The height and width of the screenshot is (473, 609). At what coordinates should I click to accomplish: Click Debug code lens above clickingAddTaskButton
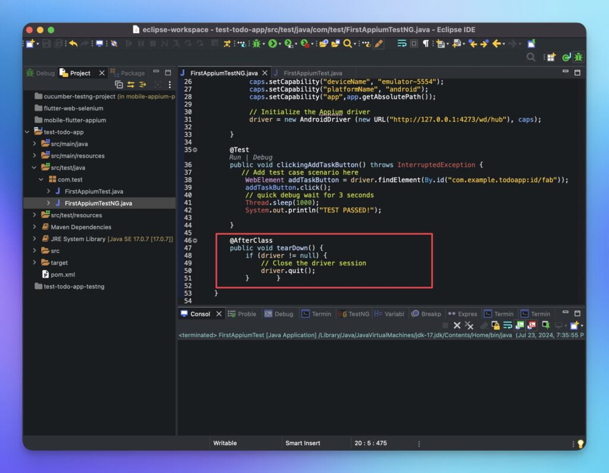coord(262,158)
